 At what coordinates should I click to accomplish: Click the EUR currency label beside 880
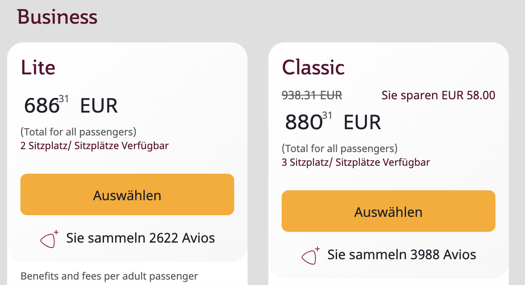362,122
